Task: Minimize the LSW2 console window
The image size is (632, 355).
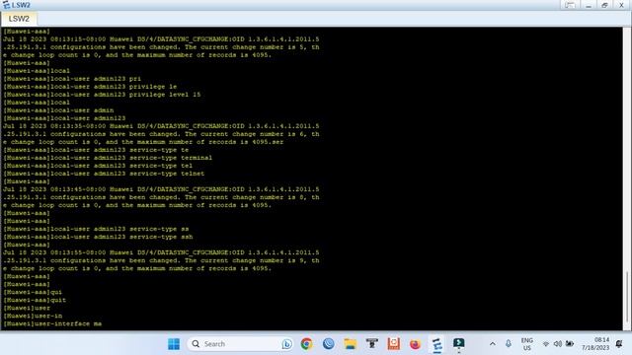Action: tap(589, 5)
